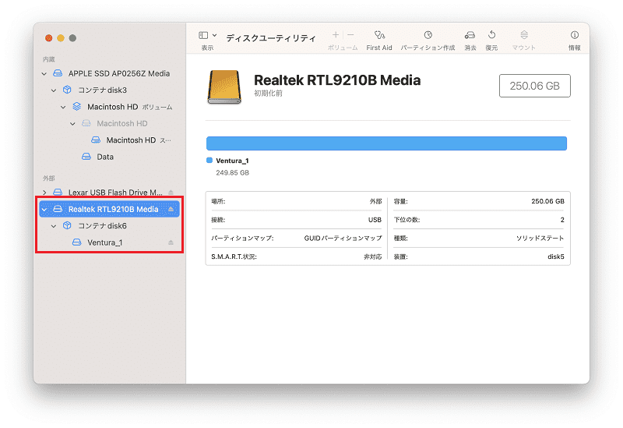Image resolution: width=623 pixels, height=428 pixels.
Task: Click the ソリッドステート type value
Action: (540, 239)
